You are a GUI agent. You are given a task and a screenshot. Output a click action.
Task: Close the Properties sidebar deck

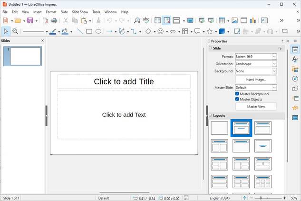(288, 41)
